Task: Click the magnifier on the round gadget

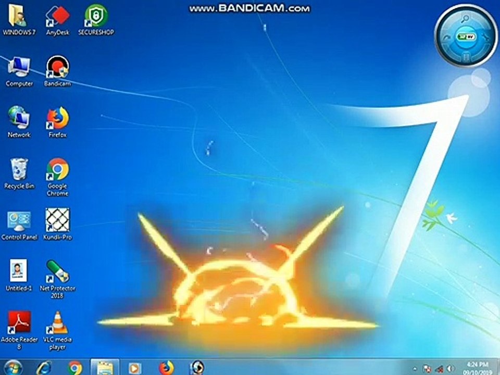Action: [x=465, y=19]
